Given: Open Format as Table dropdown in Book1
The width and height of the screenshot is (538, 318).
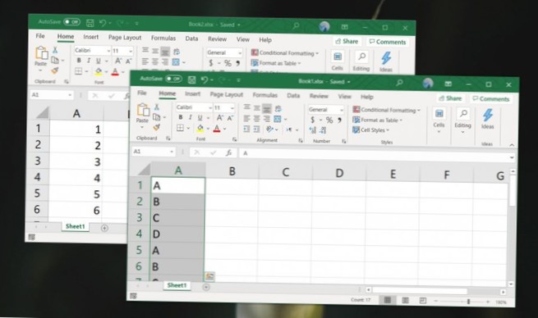Looking at the screenshot, I should 378,120.
